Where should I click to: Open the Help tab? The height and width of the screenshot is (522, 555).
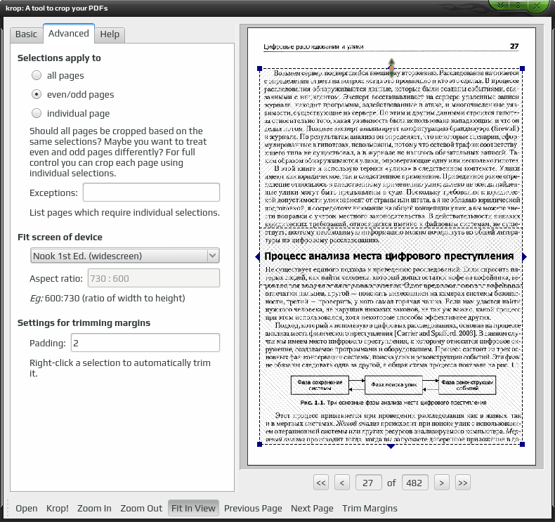[x=110, y=34]
